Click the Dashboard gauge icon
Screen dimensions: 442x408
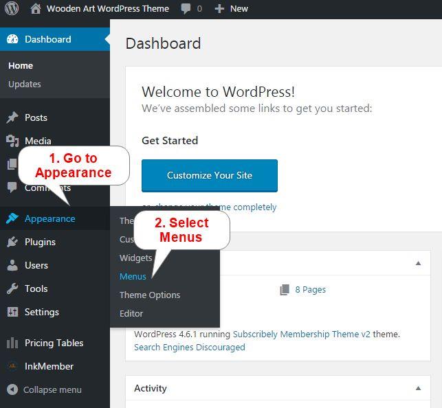pyautogui.click(x=12, y=39)
